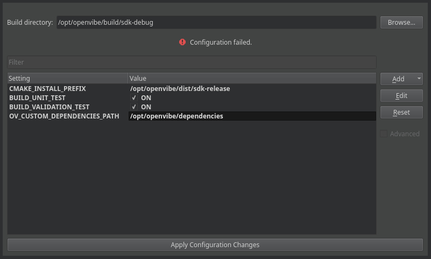
Task: Click the Add button
Action: pos(398,79)
